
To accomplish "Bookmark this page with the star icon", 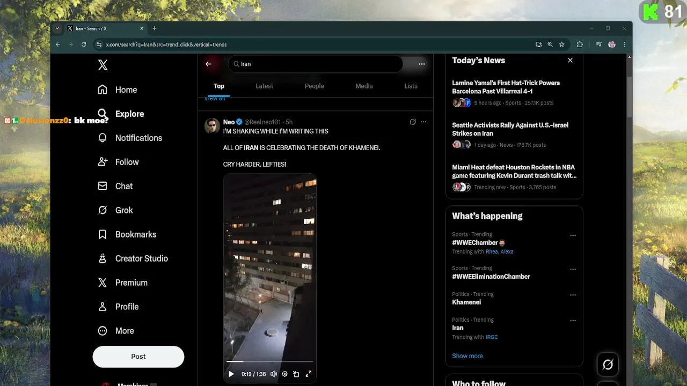I will 562,44.
